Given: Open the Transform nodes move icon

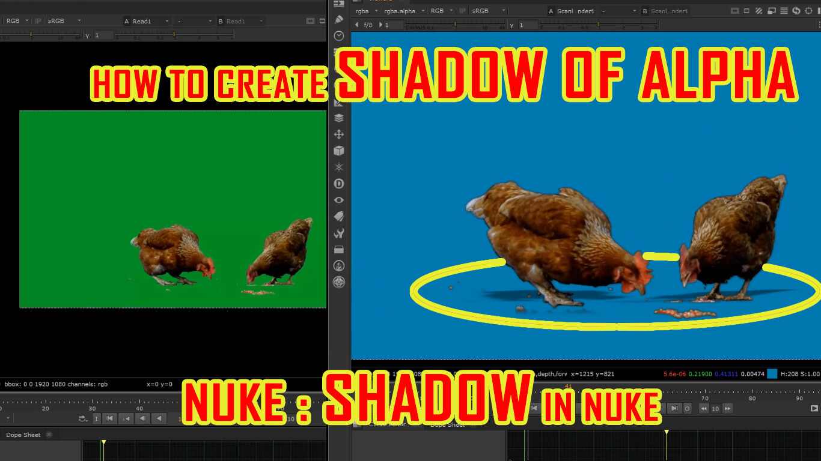Looking at the screenshot, I should pyautogui.click(x=339, y=134).
